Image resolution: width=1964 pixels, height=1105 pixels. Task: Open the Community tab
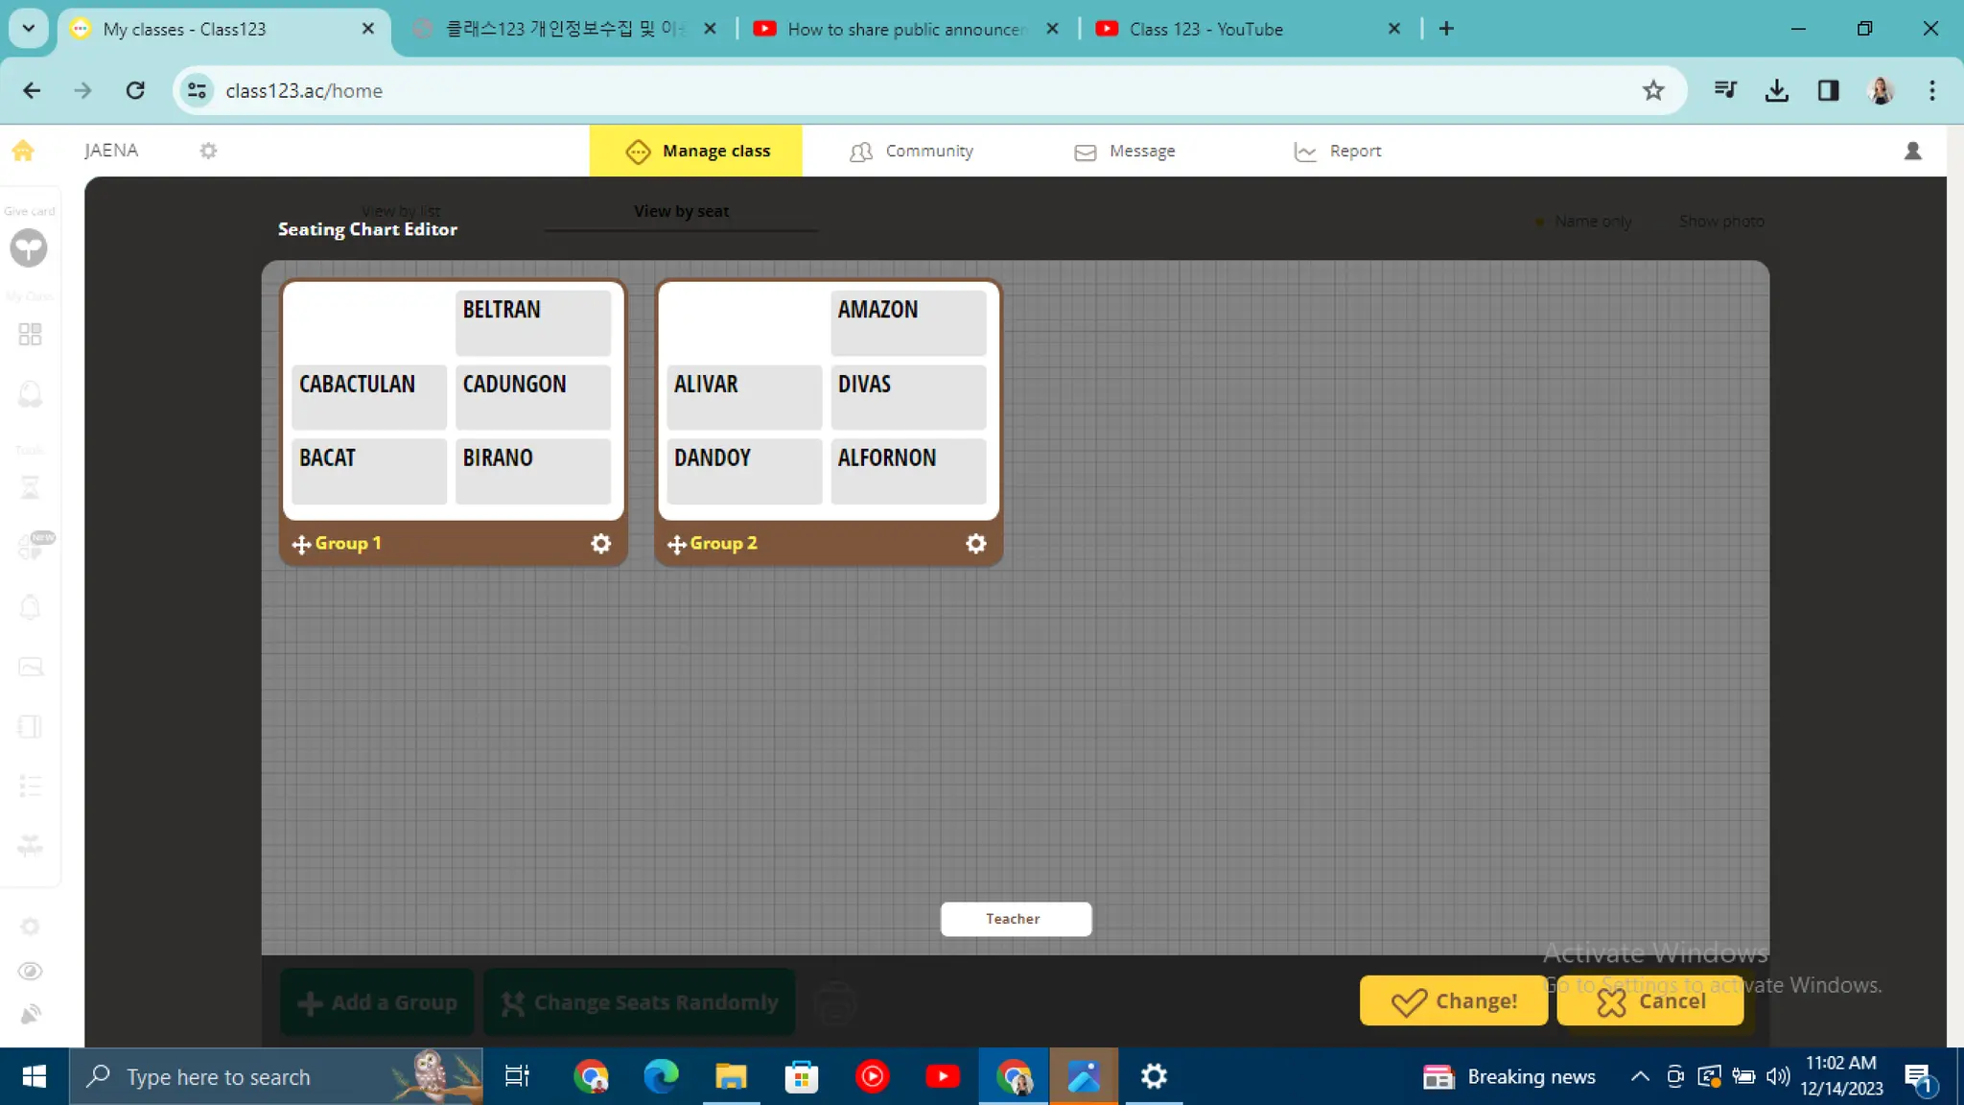(x=912, y=151)
